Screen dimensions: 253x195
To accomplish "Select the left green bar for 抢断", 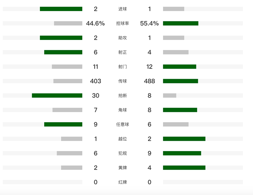I will coord(57,96).
